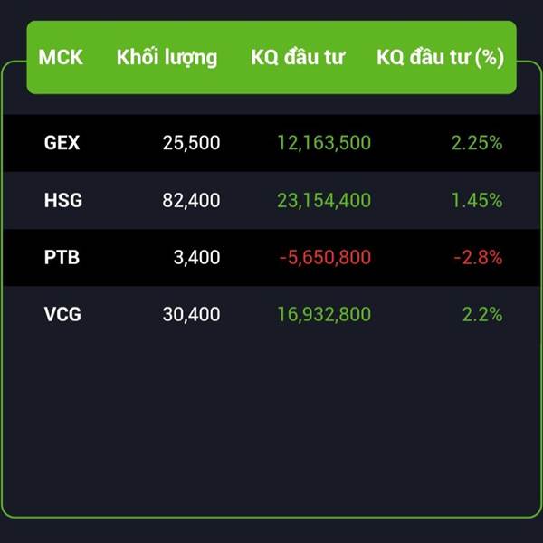Click VCG profit 16,932,800
Image resolution: width=543 pixels, height=543 pixels.
coord(324,315)
